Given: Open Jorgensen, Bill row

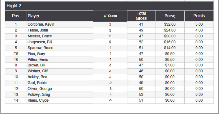Looking at the screenshot, I should (109, 42).
